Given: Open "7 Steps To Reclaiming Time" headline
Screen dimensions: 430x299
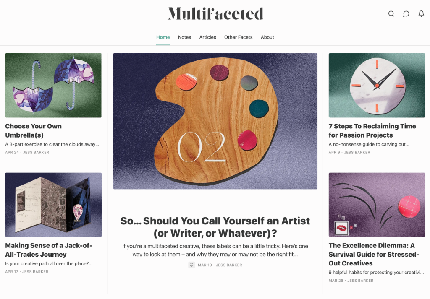Looking at the screenshot, I should pyautogui.click(x=372, y=130).
